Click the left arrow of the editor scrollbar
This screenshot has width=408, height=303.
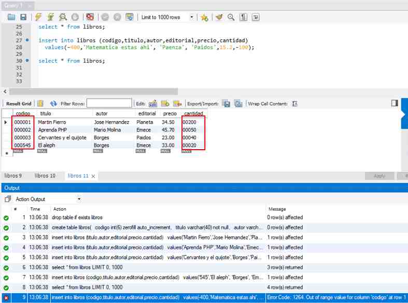pos(5,91)
